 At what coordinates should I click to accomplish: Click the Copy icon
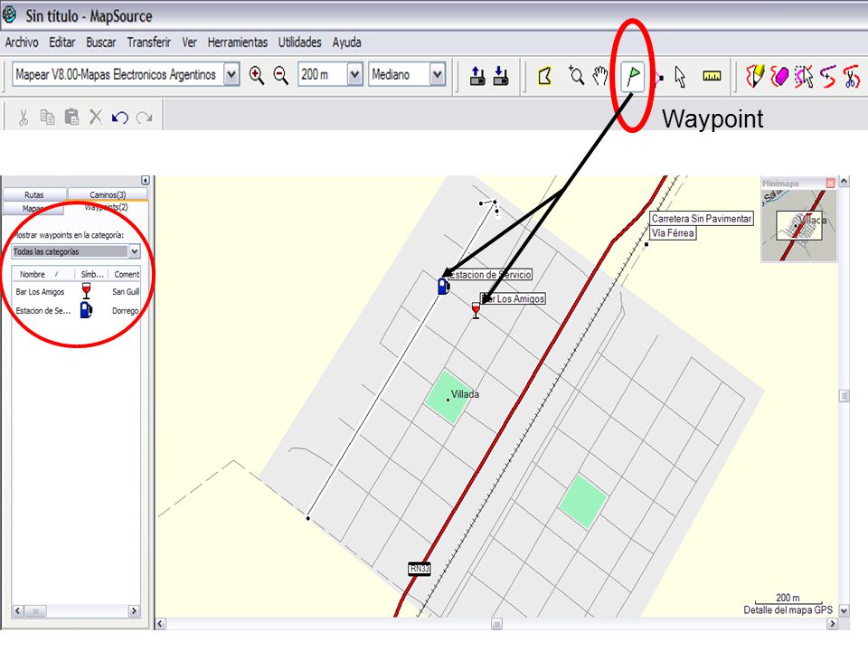click(x=48, y=117)
